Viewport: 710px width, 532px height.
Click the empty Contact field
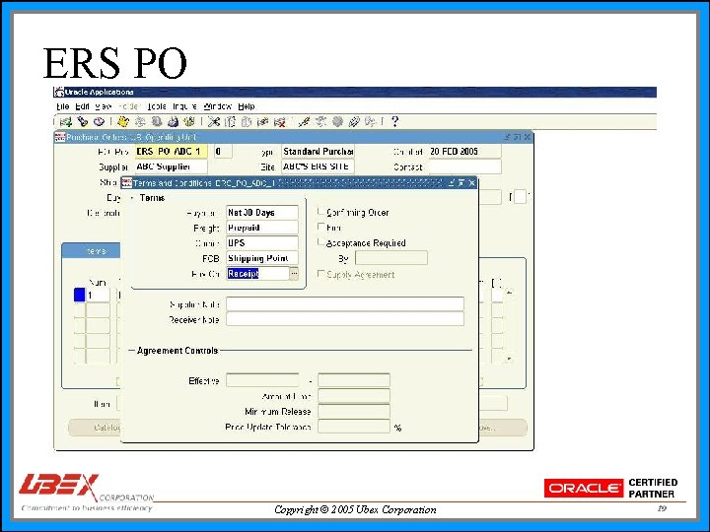click(464, 166)
